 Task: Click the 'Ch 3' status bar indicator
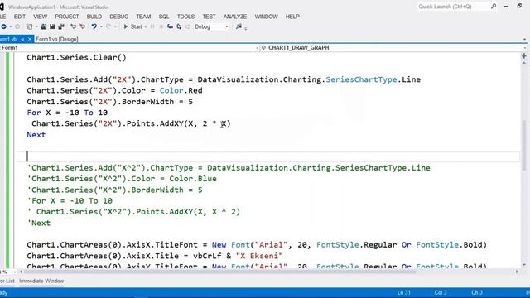[x=477, y=292]
